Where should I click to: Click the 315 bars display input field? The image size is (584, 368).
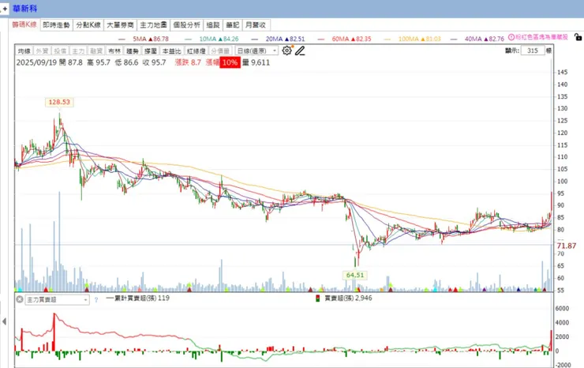(533, 51)
